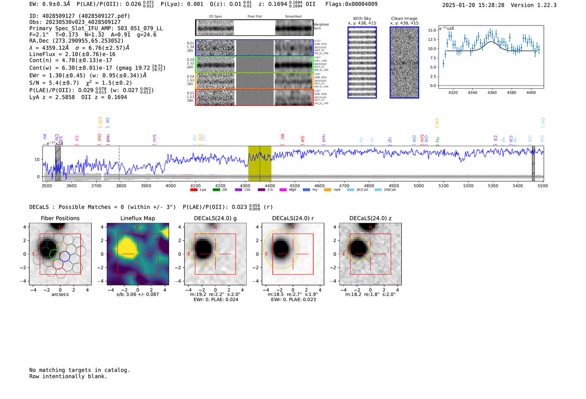
Task: Click the hatched gray band near 5460Å
Action: click(x=533, y=163)
